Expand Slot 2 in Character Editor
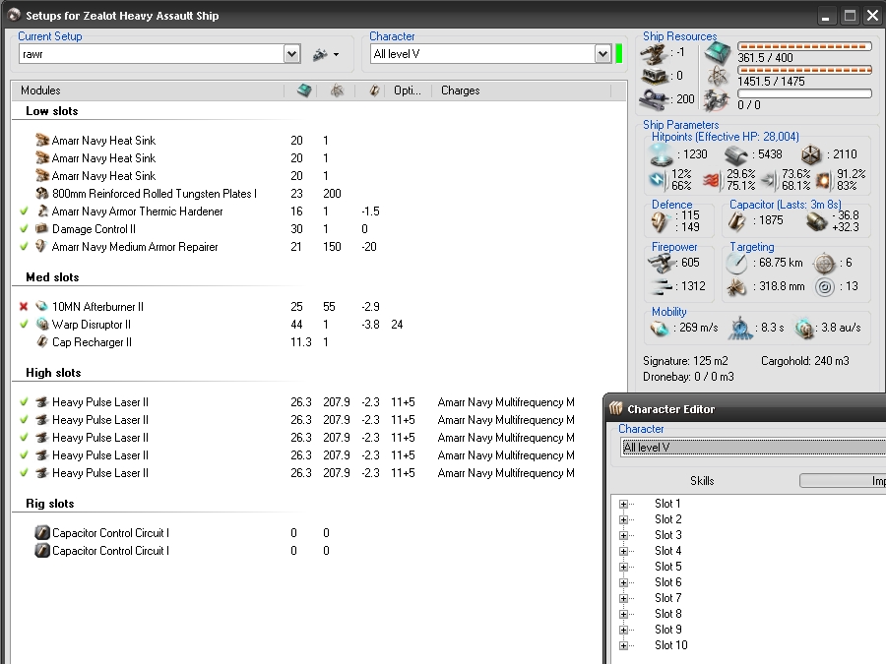Viewport: 886px width, 664px height. [623, 519]
